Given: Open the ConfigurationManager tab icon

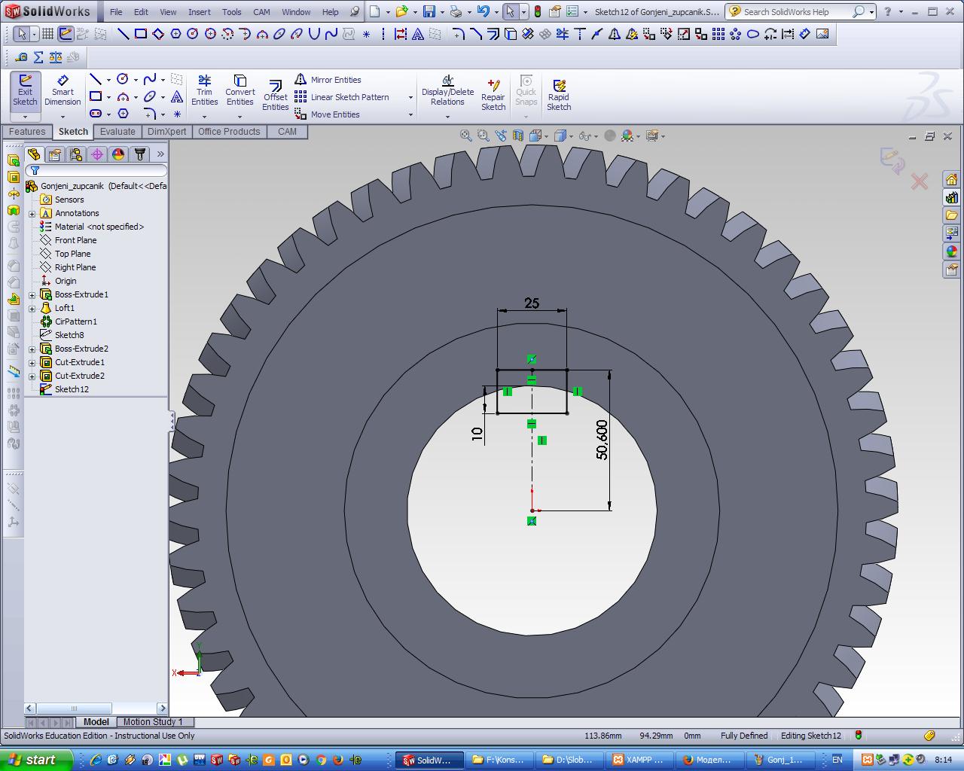Looking at the screenshot, I should [76, 154].
